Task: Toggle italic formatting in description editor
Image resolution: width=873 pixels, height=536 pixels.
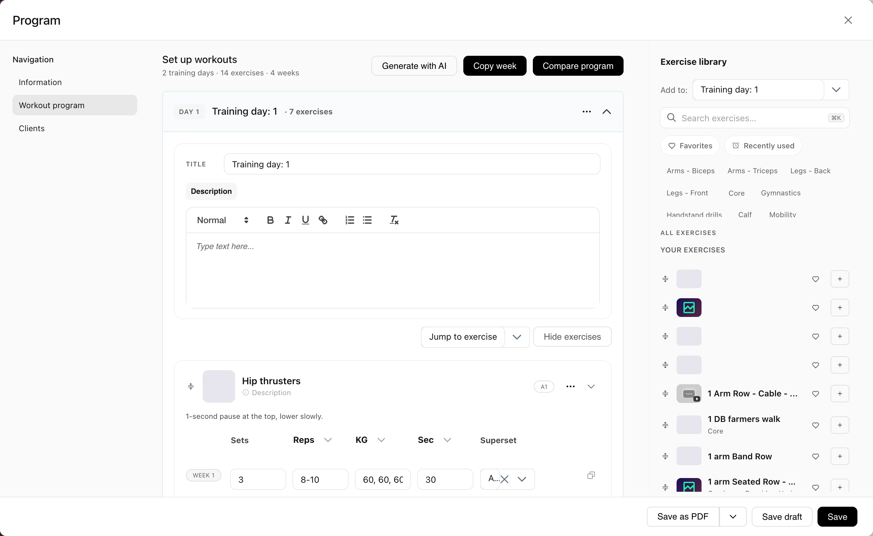Action: point(288,220)
